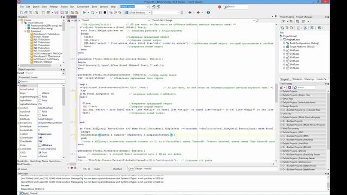Click the Expand All icon in Project Manager
Viewport: 347px width, 195px height.
point(287,28)
